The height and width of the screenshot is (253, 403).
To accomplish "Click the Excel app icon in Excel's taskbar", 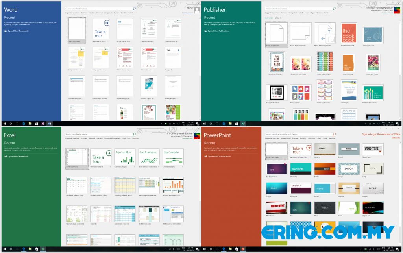I will click(x=43, y=249).
